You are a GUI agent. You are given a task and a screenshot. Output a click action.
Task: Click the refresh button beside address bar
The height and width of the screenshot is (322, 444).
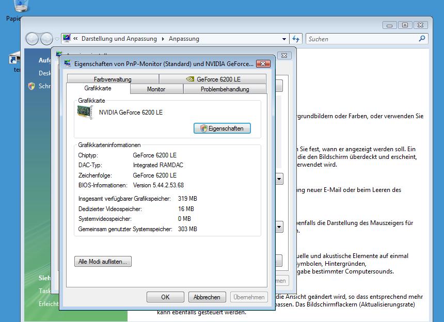296,39
